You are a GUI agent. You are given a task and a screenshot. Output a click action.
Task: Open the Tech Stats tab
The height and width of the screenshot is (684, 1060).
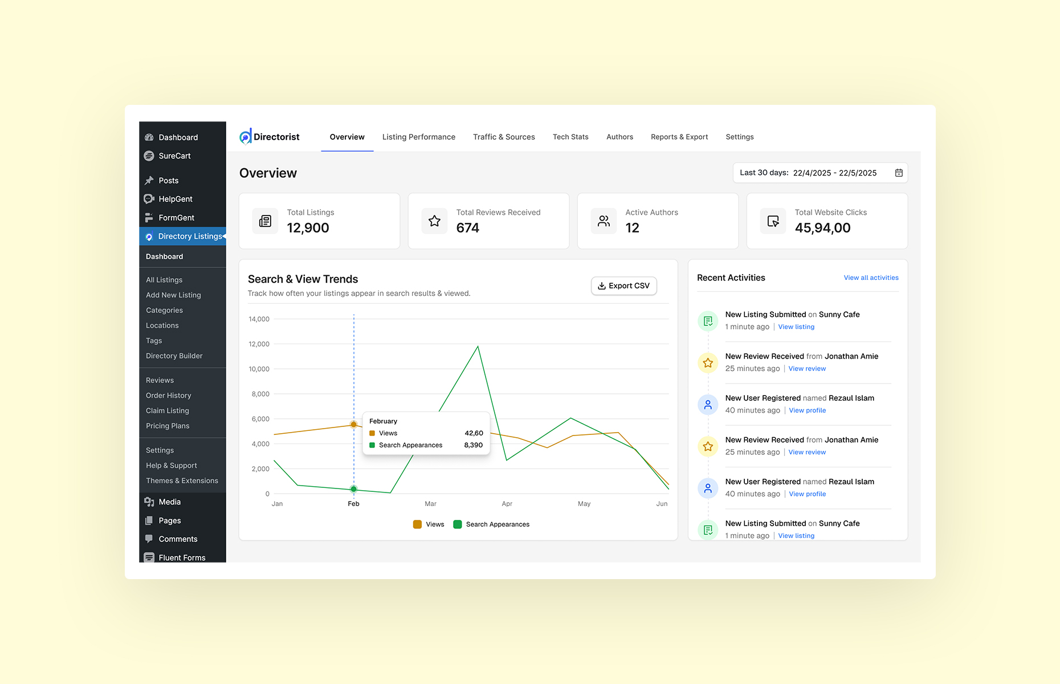point(570,137)
